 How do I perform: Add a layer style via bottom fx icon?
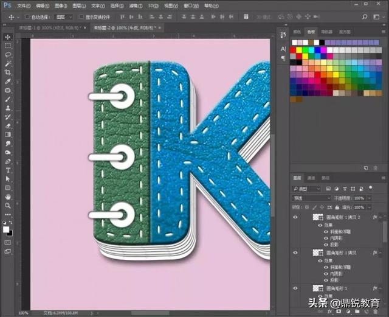329,312
